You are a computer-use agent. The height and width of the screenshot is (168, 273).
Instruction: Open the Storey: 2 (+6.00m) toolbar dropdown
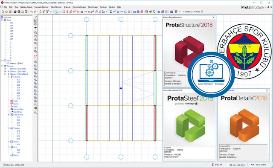click(x=202, y=12)
